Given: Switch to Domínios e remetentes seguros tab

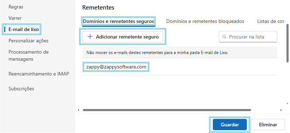Looking at the screenshot, I should coord(118,22).
